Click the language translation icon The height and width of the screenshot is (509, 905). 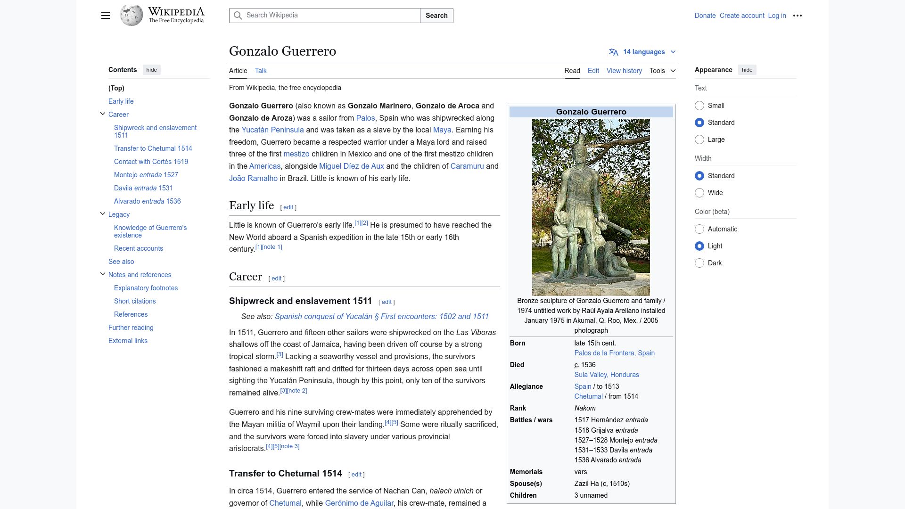click(613, 52)
